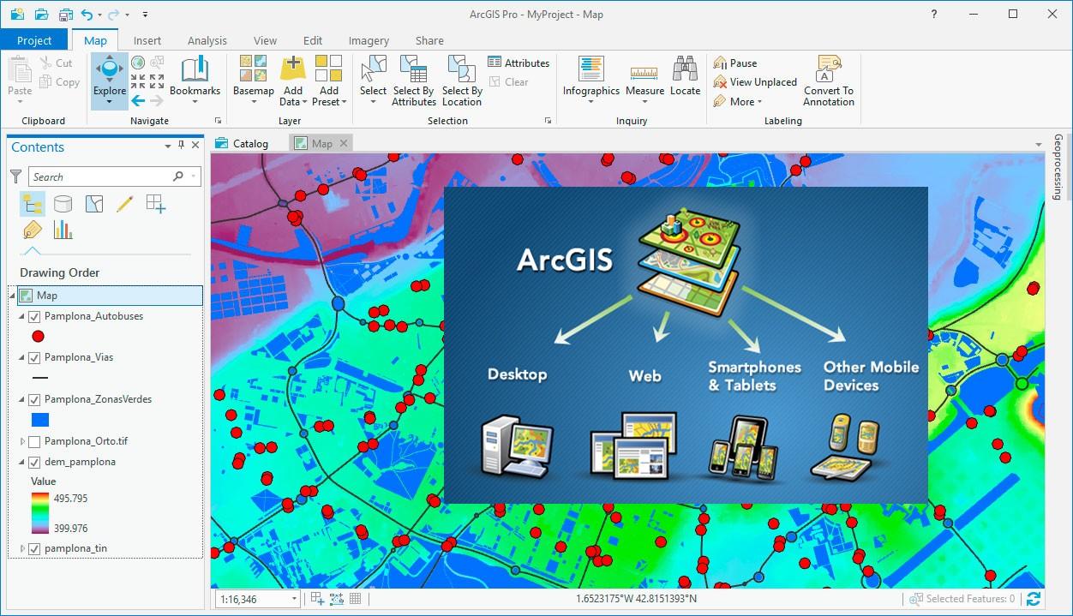The height and width of the screenshot is (616, 1073).
Task: Open the Locate binoculars tool
Action: (x=685, y=77)
